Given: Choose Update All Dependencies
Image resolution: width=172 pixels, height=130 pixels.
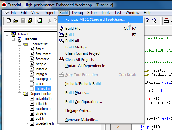Looking at the screenshot, I should 101,66.
